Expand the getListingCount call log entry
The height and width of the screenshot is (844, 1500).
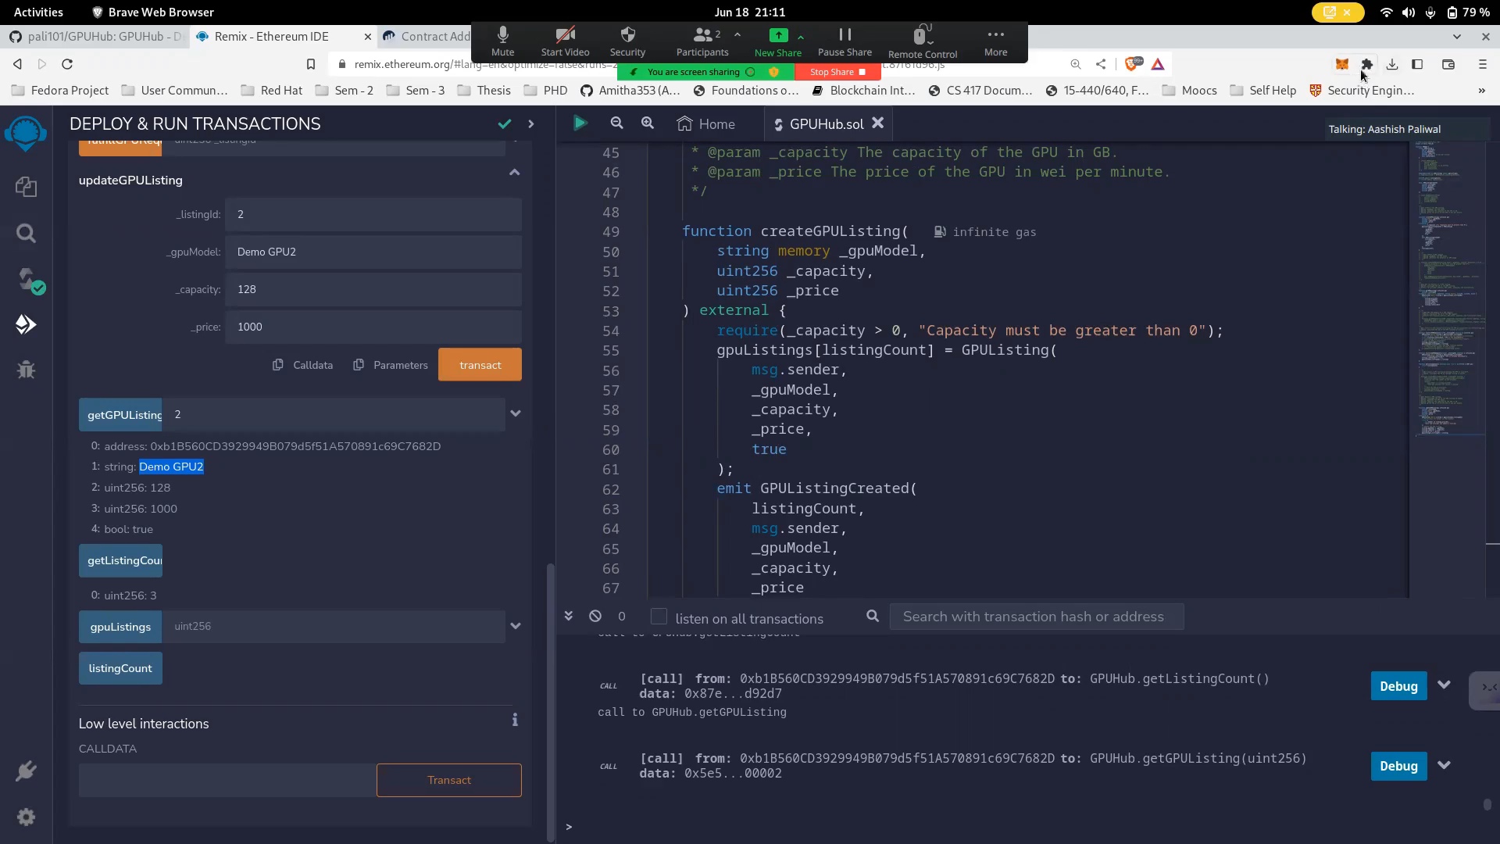1444,685
